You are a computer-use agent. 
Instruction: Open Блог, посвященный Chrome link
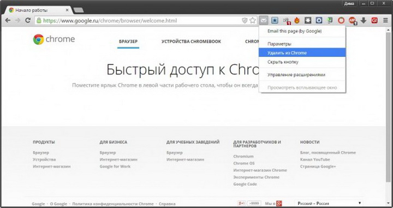[x=328, y=152]
